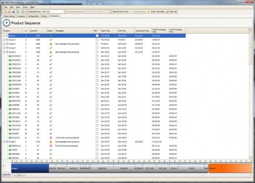Open the View menu
The height and width of the screenshot is (183, 255).
18,7
